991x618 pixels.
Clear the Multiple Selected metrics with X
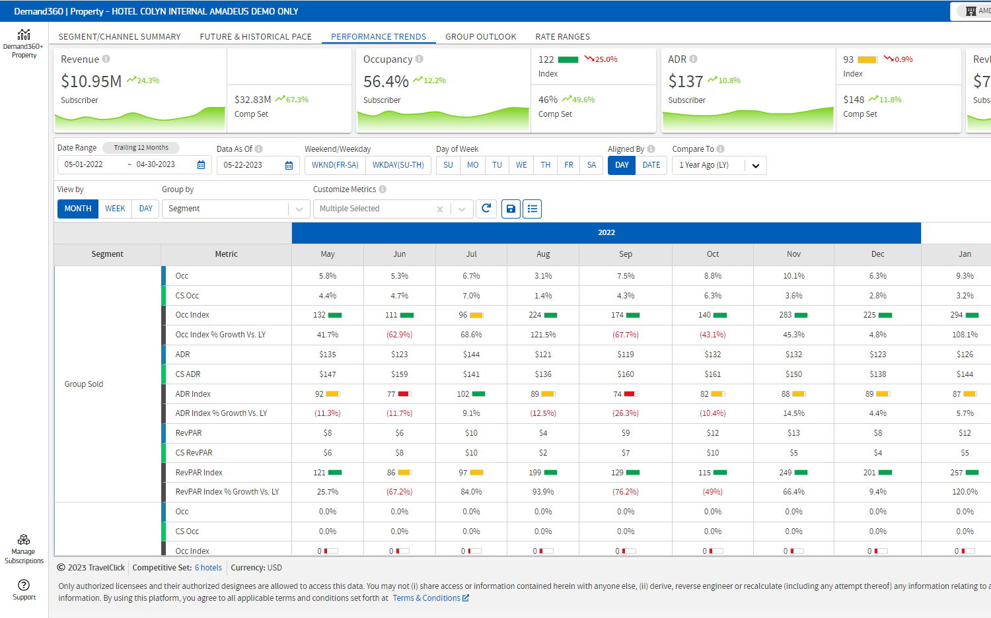439,209
